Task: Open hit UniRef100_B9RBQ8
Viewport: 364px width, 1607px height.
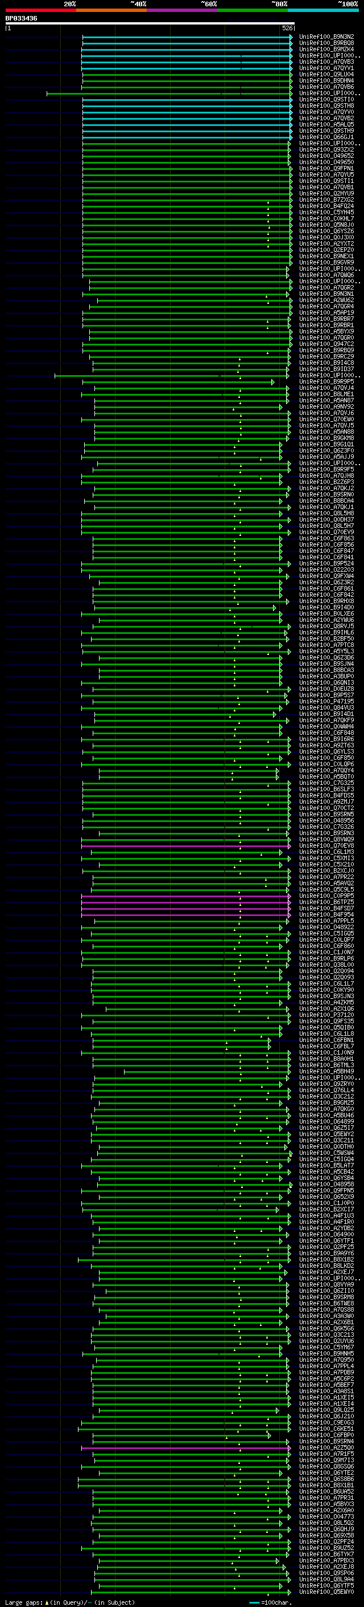Action: coord(326,43)
